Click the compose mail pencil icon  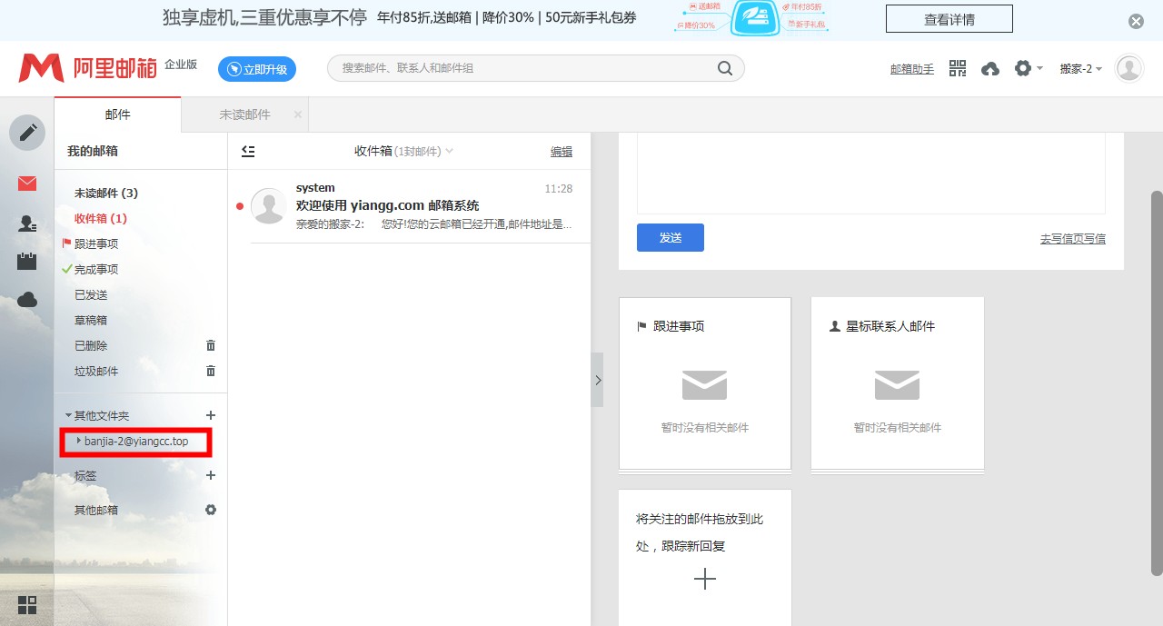pyautogui.click(x=27, y=133)
